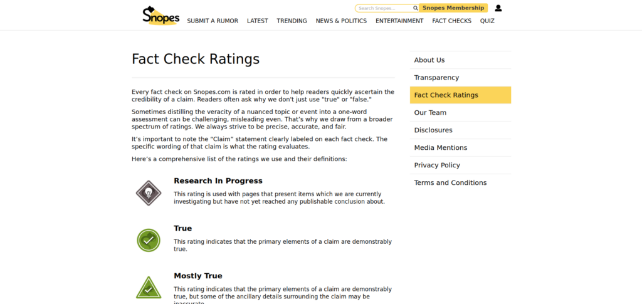Open the Privacy Policy sidebar link
Screen dimensions: 642x304
coord(460,165)
